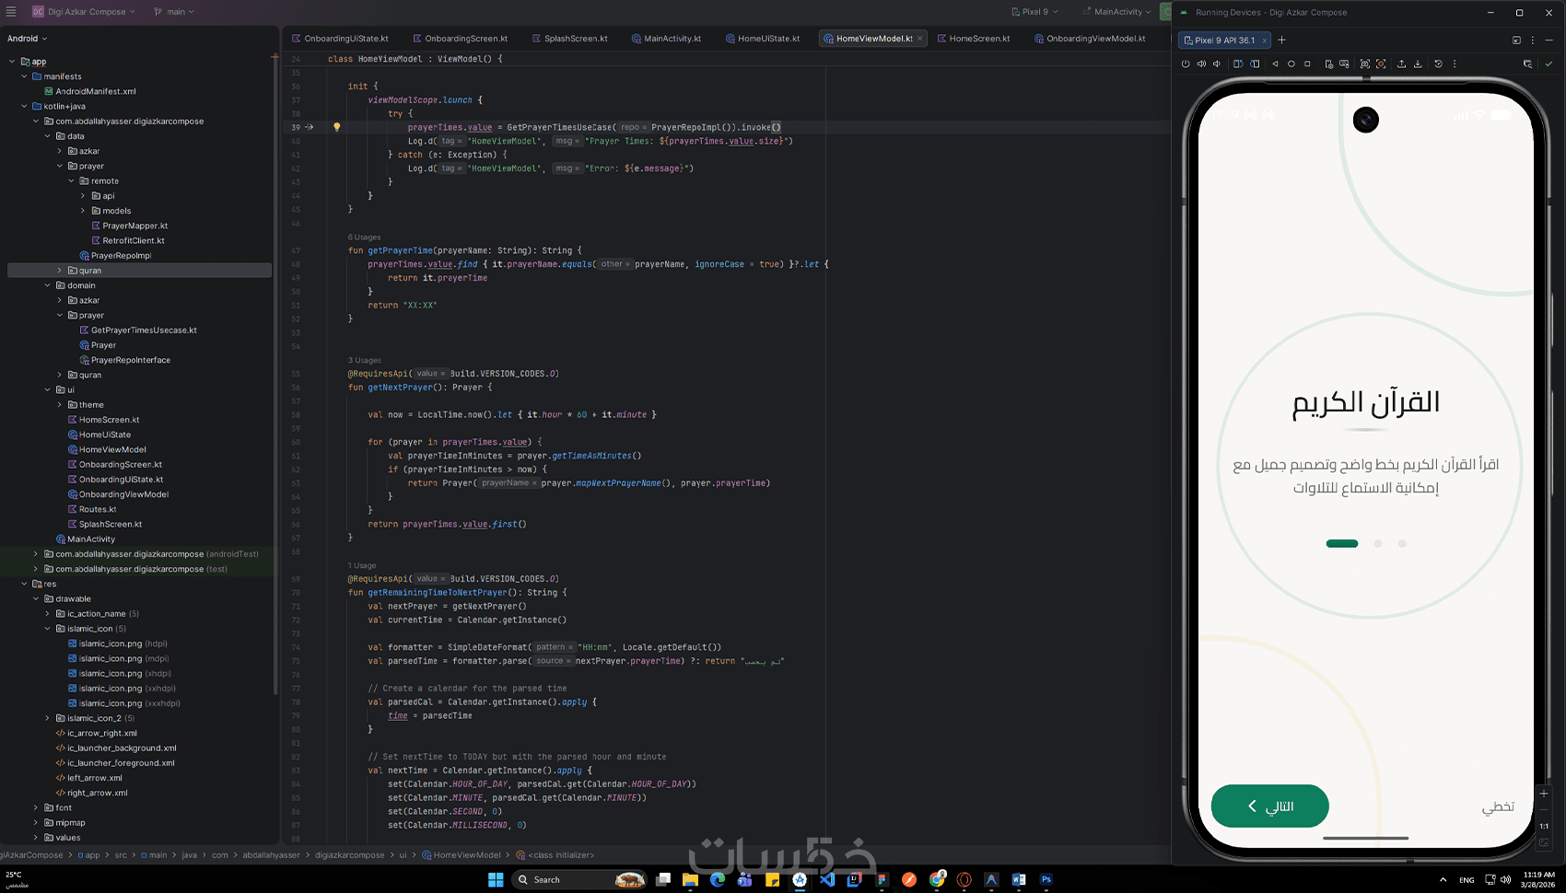Screen dimensions: 1566x893
Task: Open PrayerMapper.kt file
Action: (x=130, y=226)
